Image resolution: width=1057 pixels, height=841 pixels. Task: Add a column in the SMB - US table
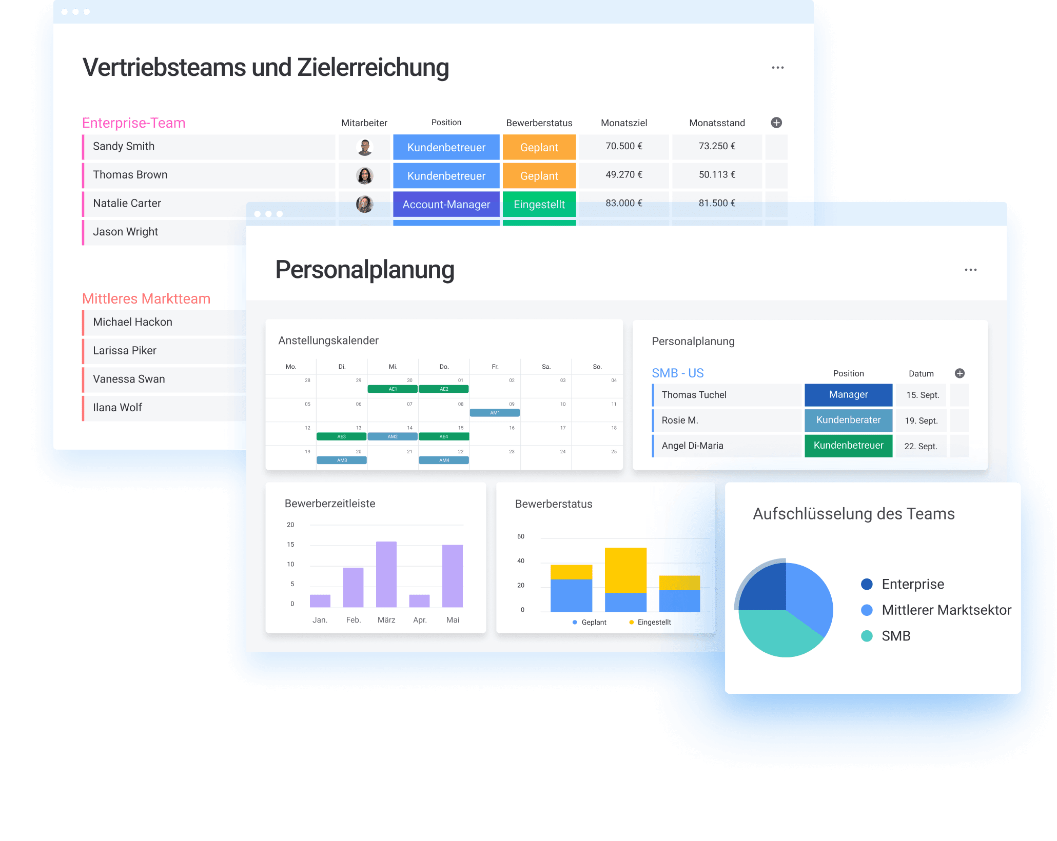coord(960,373)
